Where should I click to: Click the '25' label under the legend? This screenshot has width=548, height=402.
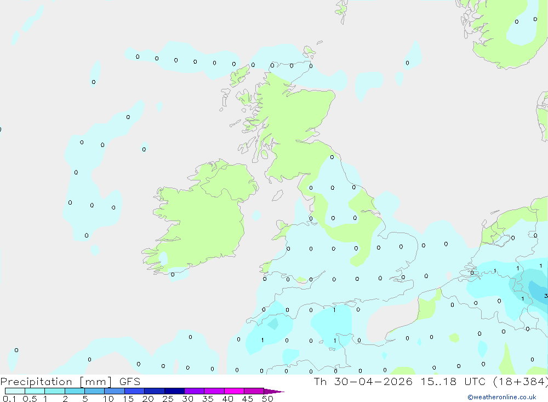tap(168, 399)
